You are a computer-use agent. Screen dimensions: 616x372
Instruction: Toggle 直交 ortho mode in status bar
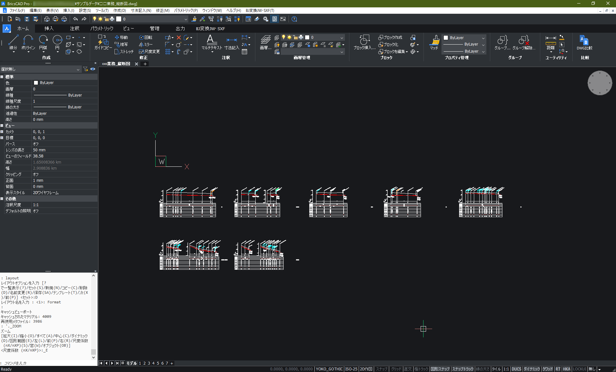pyautogui.click(x=407, y=369)
